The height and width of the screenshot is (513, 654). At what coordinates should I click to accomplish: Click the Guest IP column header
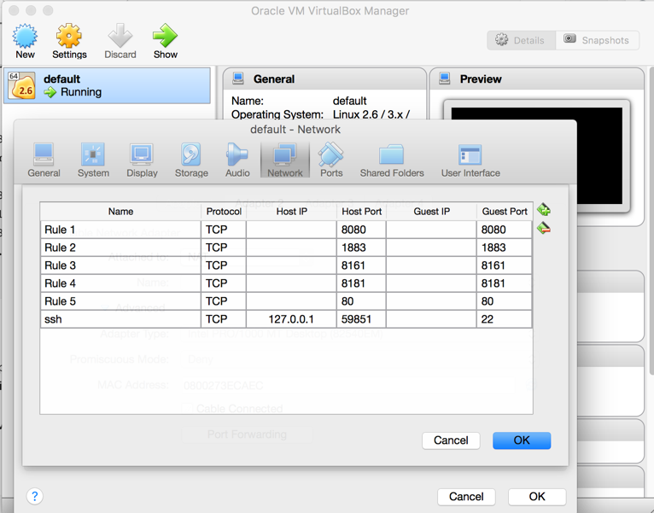pyautogui.click(x=432, y=212)
